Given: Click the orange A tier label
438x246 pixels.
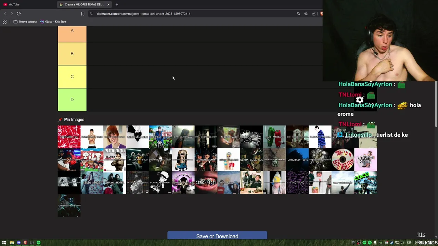Looking at the screenshot, I should (72, 33).
